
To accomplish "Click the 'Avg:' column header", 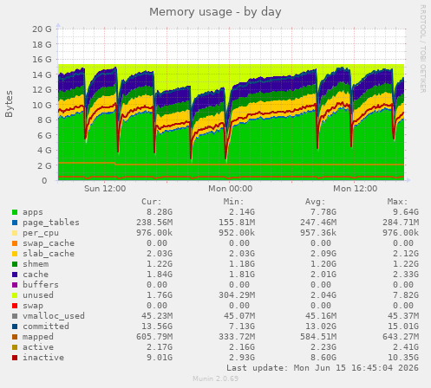I will [x=316, y=202].
